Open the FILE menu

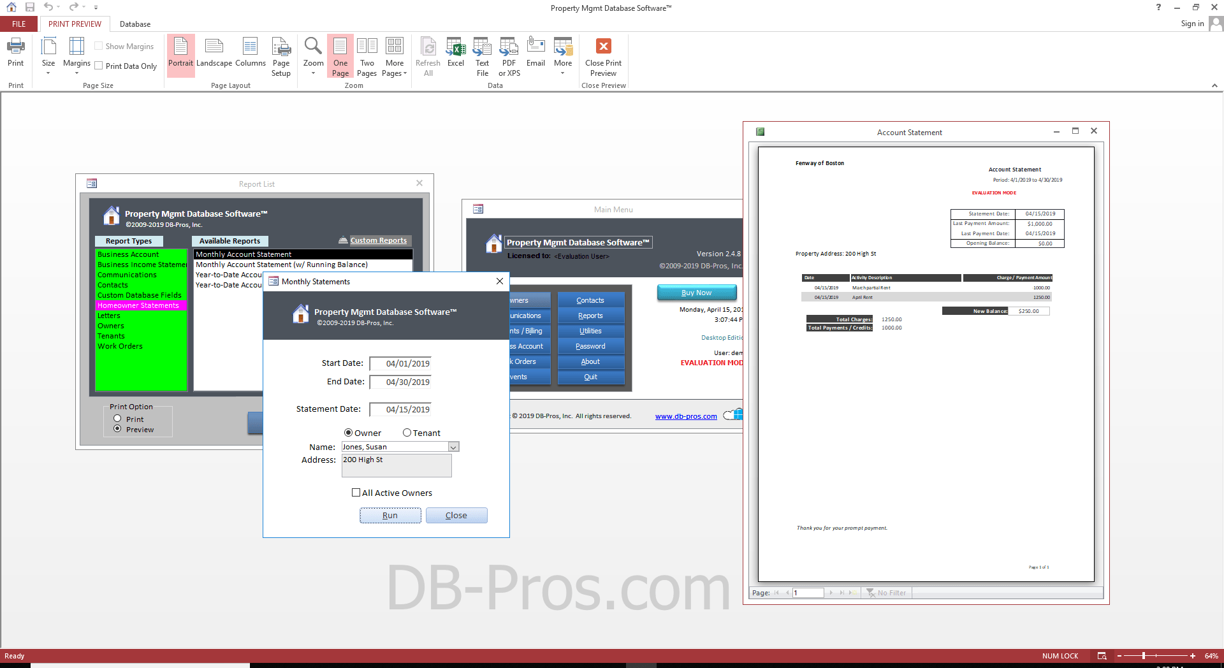(x=18, y=24)
